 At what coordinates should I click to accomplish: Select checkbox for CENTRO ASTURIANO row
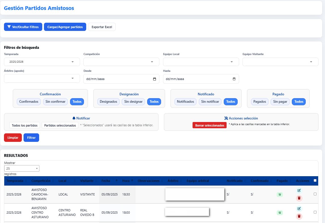pyautogui.click(x=315, y=212)
